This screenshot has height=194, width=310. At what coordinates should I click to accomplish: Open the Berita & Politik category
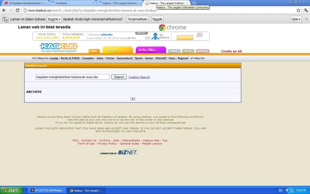[x=70, y=58]
